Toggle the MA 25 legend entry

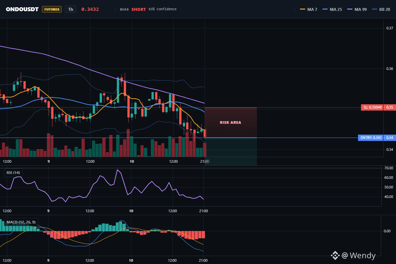coord(332,9)
